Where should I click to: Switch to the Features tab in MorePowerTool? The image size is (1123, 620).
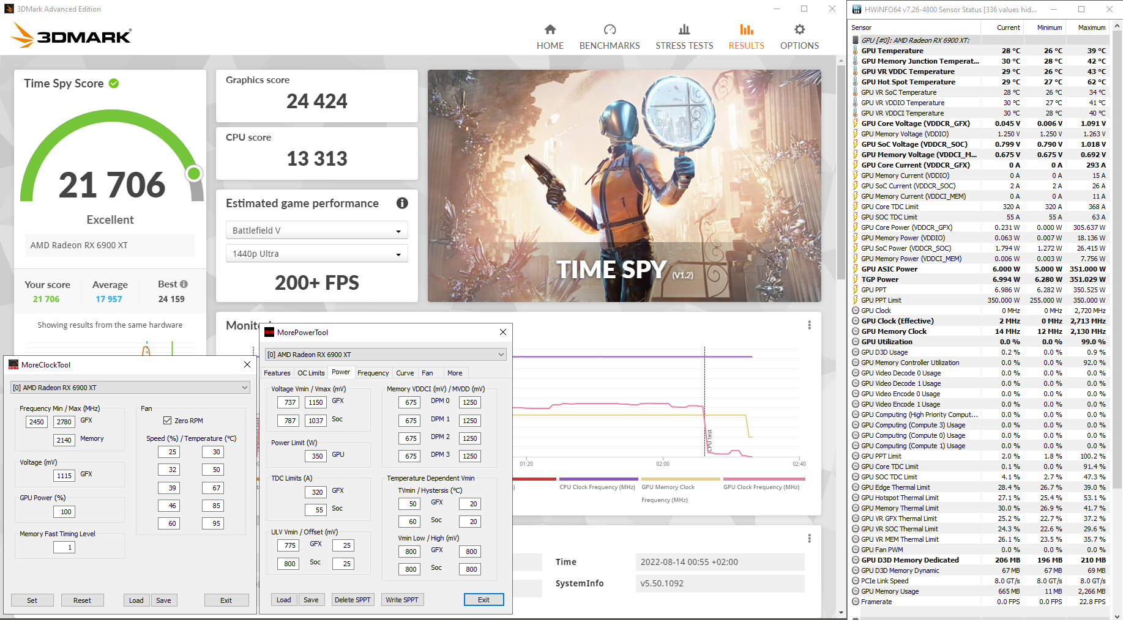277,373
